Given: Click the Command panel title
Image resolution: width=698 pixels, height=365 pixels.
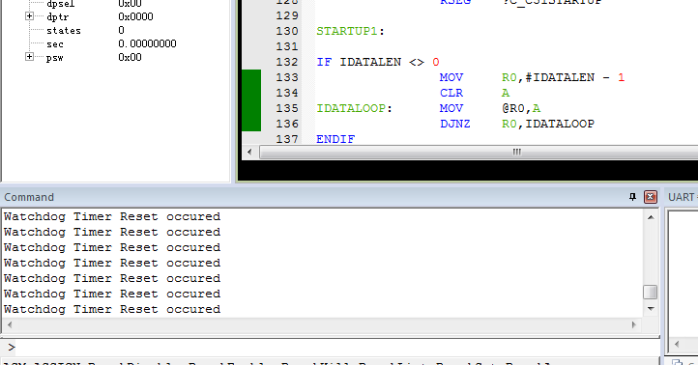Looking at the screenshot, I should (x=29, y=197).
